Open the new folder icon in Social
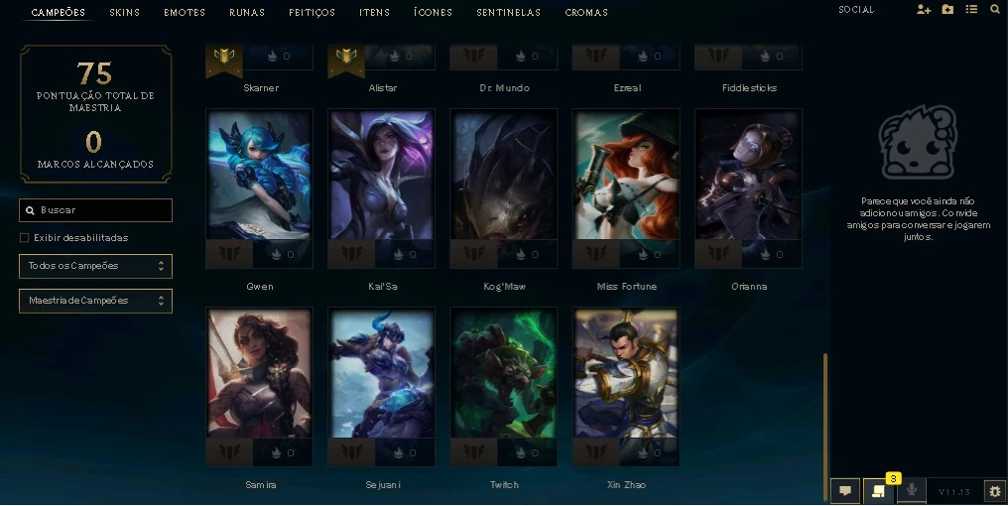Viewport: 1008px width, 506px height. pyautogui.click(x=947, y=10)
